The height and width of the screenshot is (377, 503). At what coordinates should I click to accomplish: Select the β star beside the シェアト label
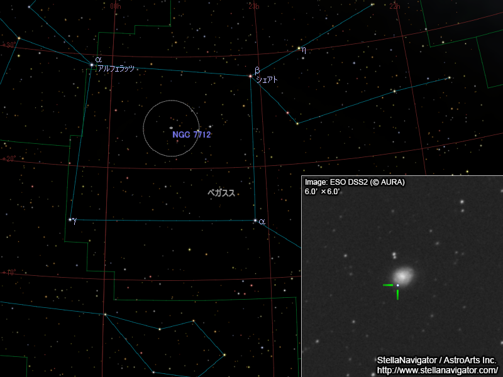250,77
